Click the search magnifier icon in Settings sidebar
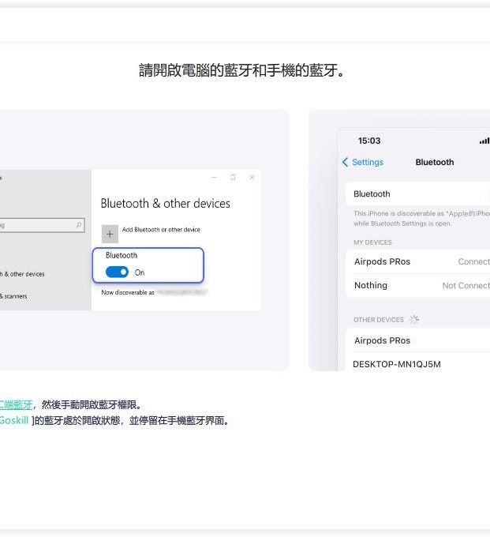 click(x=79, y=225)
